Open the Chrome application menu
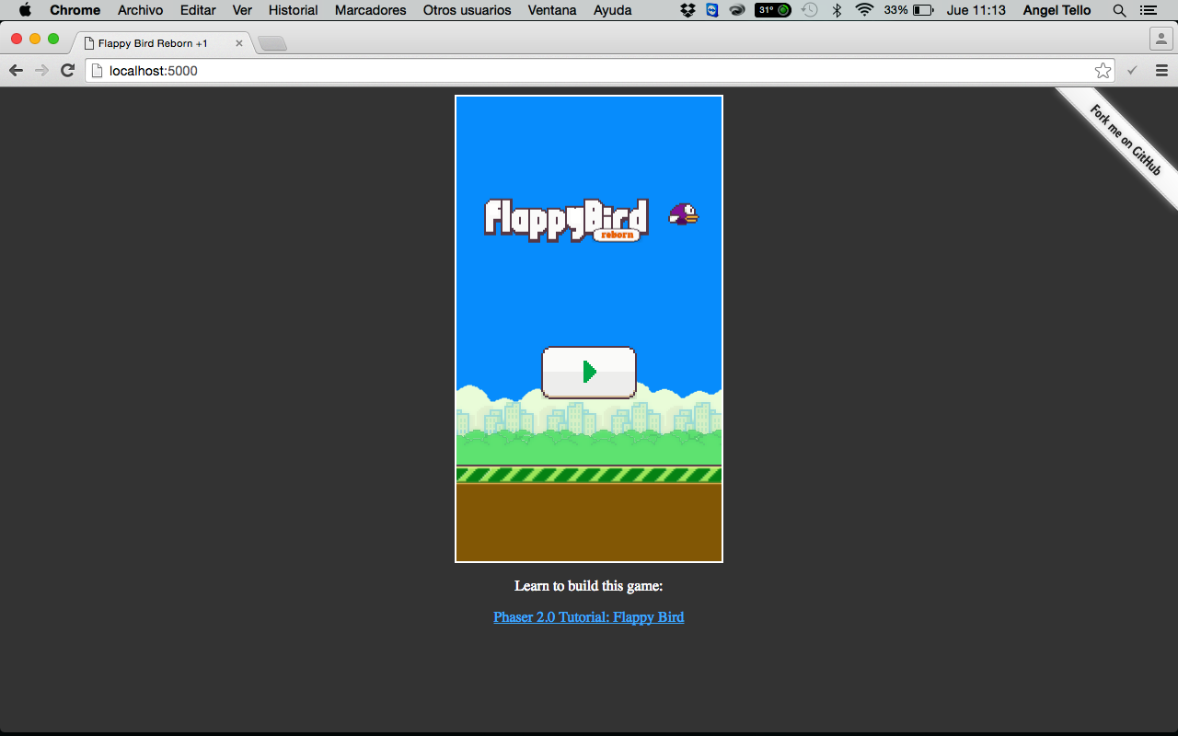Screen dimensions: 1178x736 pos(75,10)
